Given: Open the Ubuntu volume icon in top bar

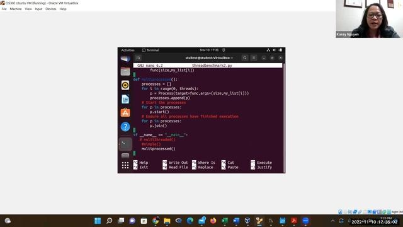Looking at the screenshot, I should click(x=274, y=50).
